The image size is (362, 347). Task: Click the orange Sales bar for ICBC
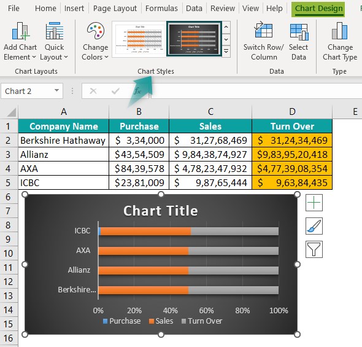tap(145, 232)
